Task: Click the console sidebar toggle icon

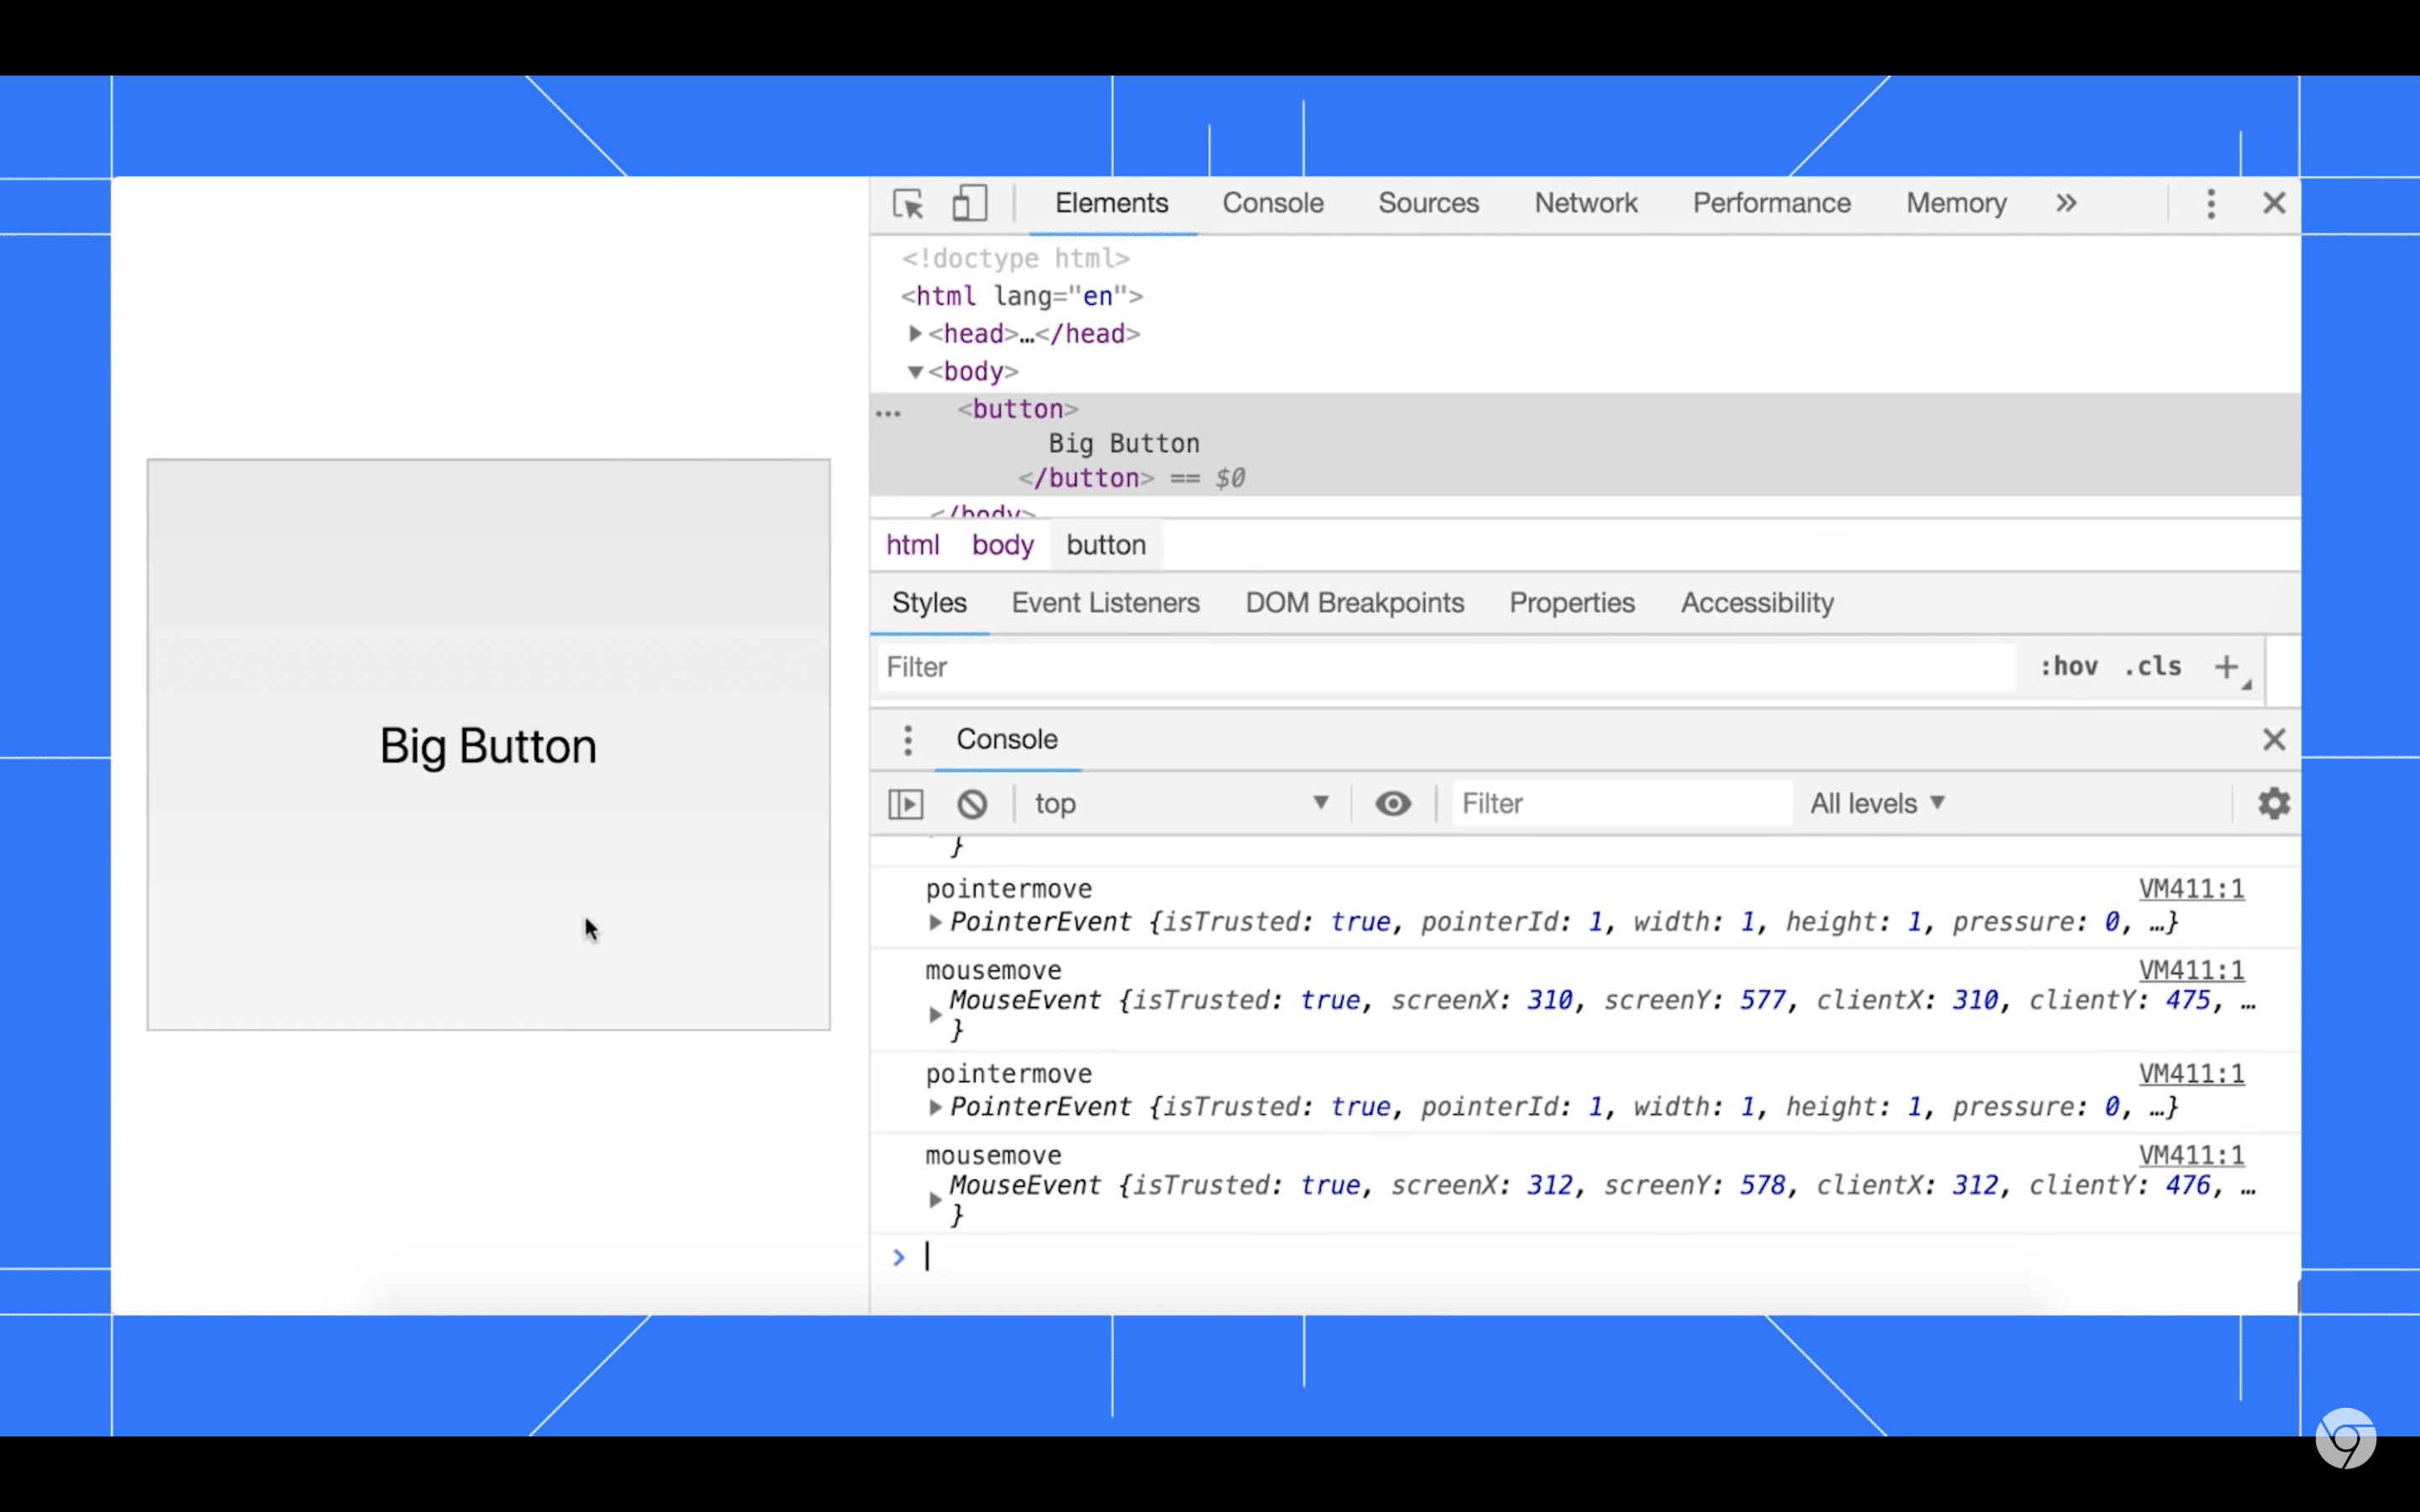Action: click(x=906, y=803)
